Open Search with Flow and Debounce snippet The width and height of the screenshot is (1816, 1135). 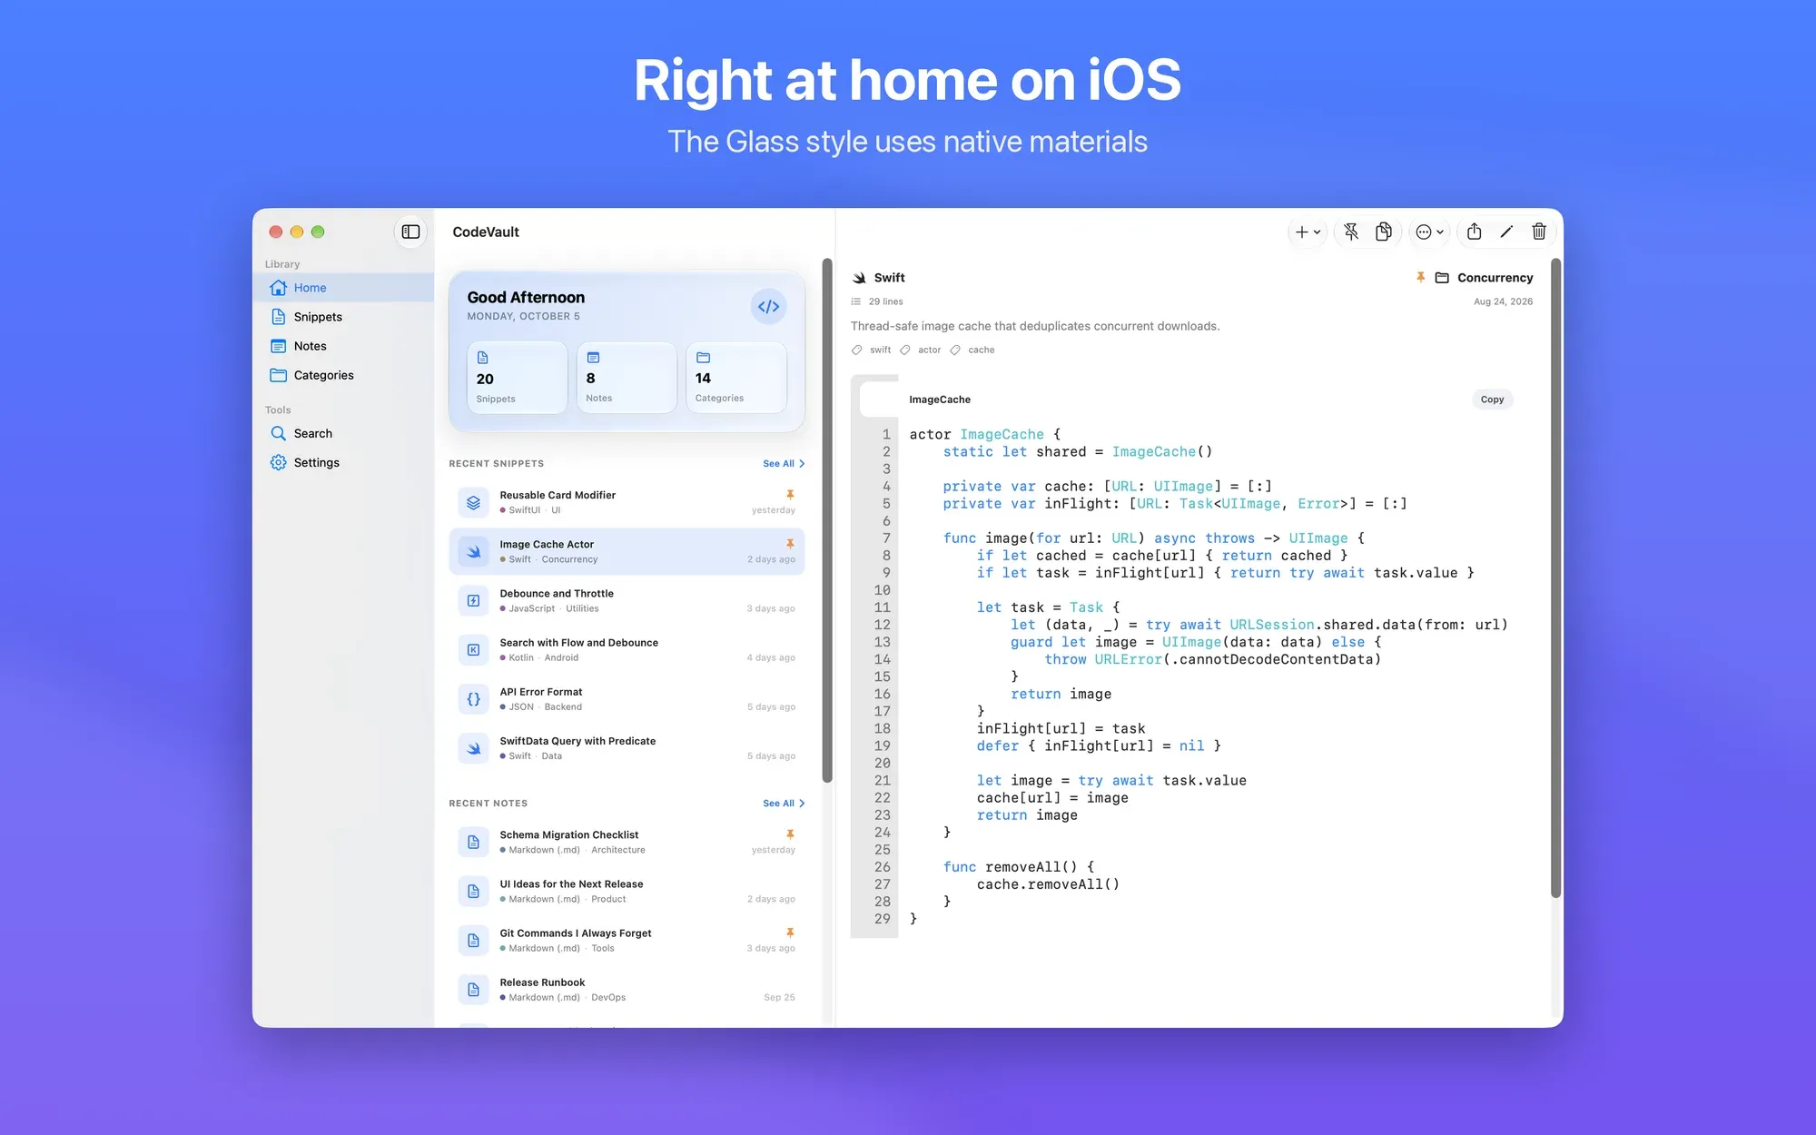pyautogui.click(x=627, y=649)
